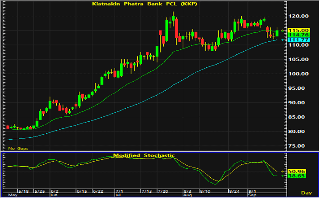Click the May month label
The width and height of the screenshot is (320, 198).
[13, 195]
